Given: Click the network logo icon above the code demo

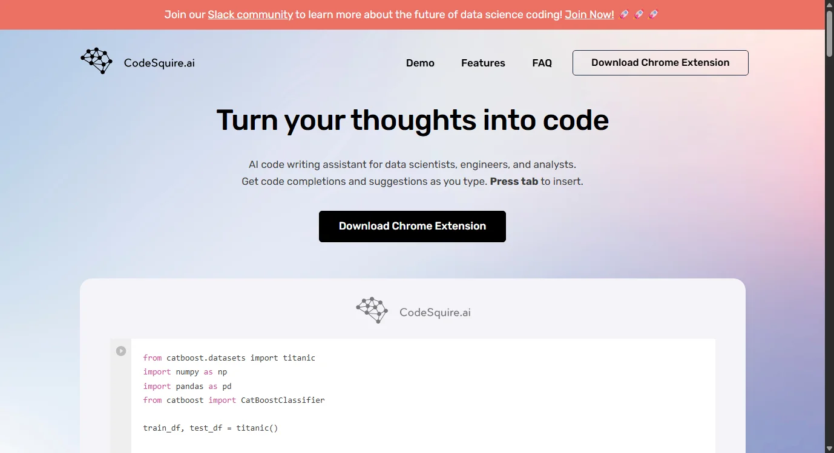Looking at the screenshot, I should [372, 310].
